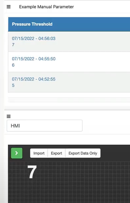Image resolution: width=130 pixels, height=203 pixels.
Task: Click the 07/15/2022 - 04:55:50 entry
Action: 34,59
